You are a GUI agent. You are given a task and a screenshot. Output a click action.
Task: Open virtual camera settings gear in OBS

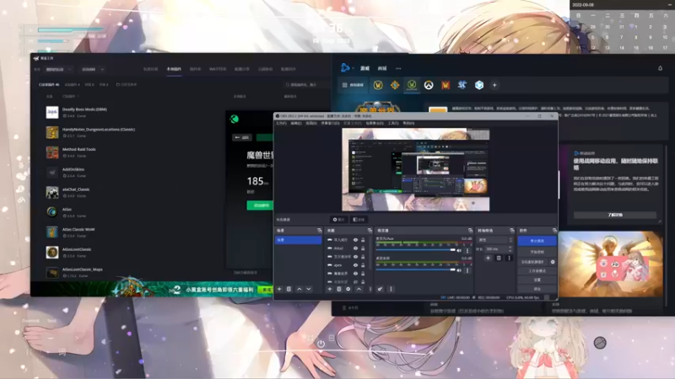pyautogui.click(x=553, y=262)
